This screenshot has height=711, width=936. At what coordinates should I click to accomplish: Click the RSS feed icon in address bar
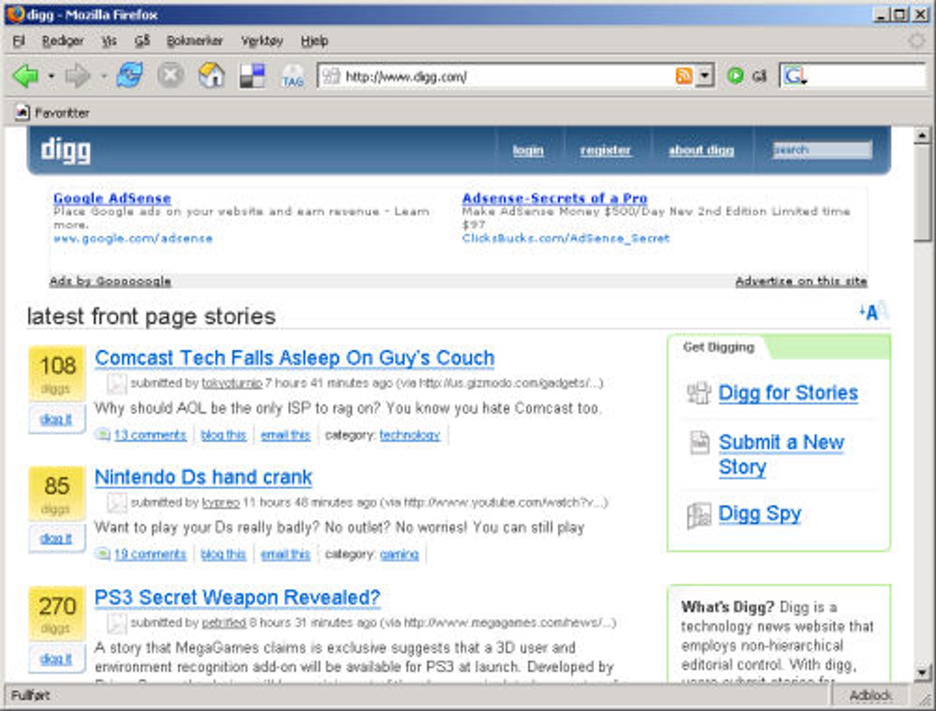(x=684, y=76)
